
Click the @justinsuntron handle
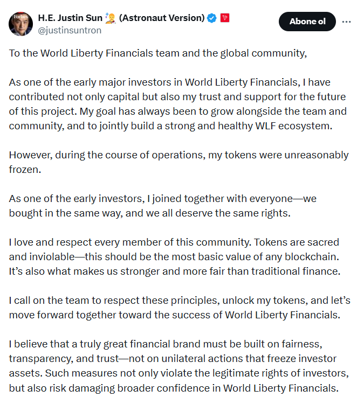pos(69,30)
